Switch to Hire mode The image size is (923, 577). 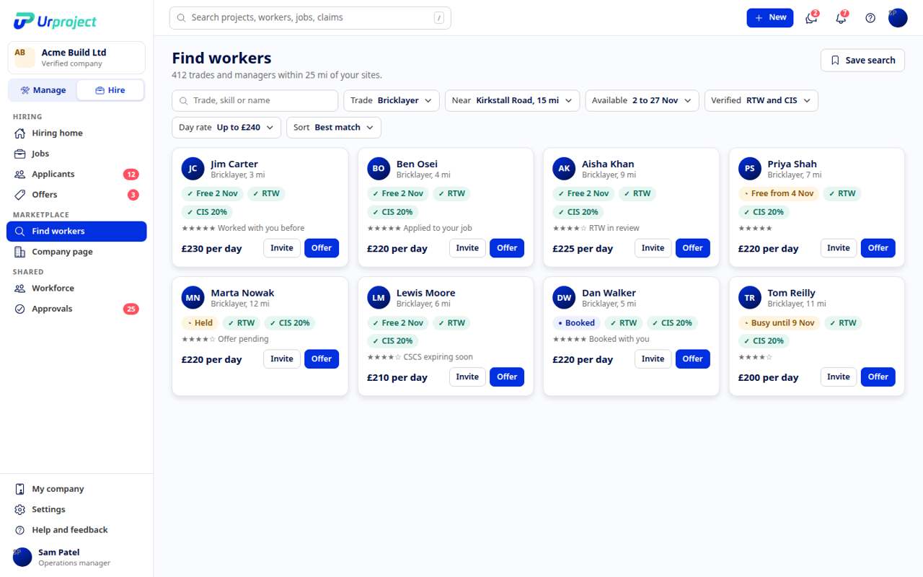pyautogui.click(x=110, y=90)
